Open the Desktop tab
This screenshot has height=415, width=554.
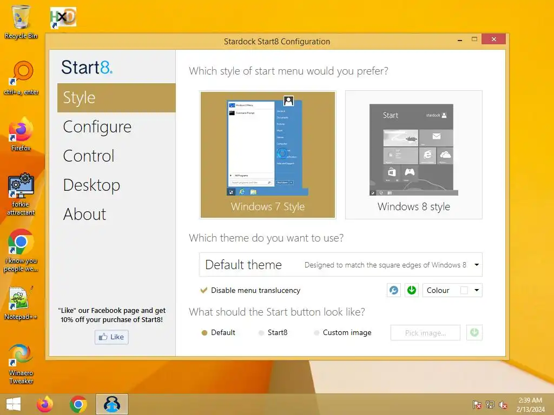click(116, 185)
